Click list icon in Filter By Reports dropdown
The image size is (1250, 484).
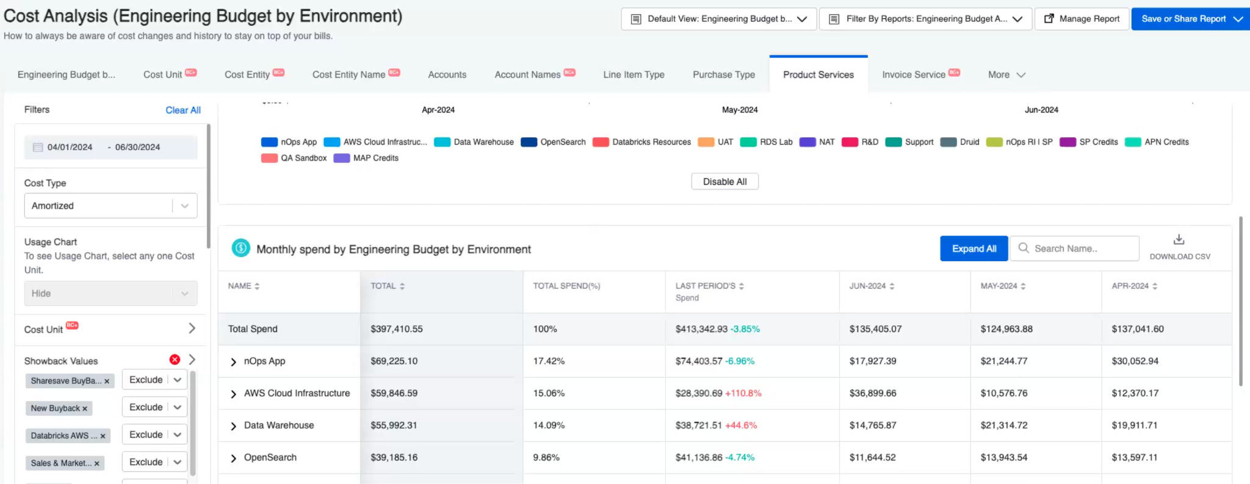coord(834,19)
